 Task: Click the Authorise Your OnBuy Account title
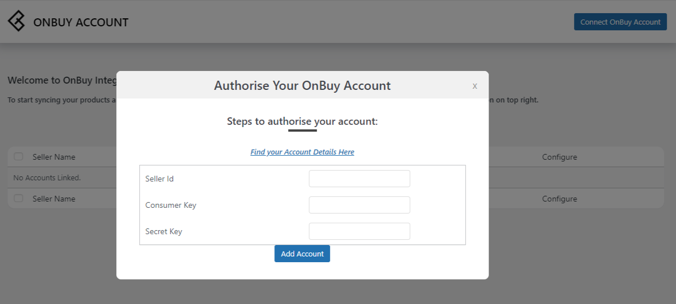tap(302, 85)
